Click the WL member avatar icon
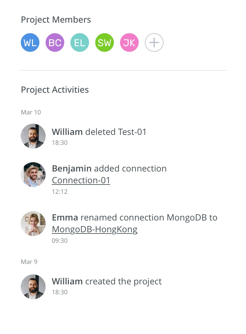The image size is (246, 334). 30,42
